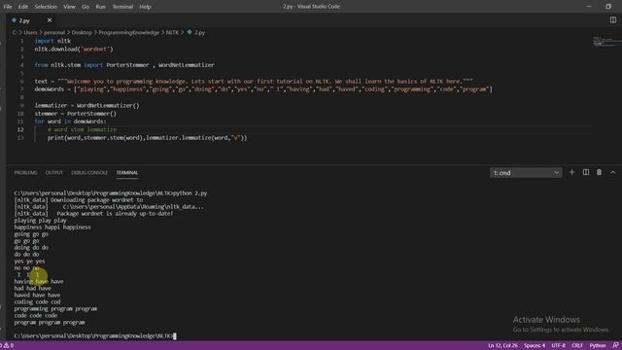Click line number 12 in the gutter
The width and height of the screenshot is (622, 350).
(20, 129)
